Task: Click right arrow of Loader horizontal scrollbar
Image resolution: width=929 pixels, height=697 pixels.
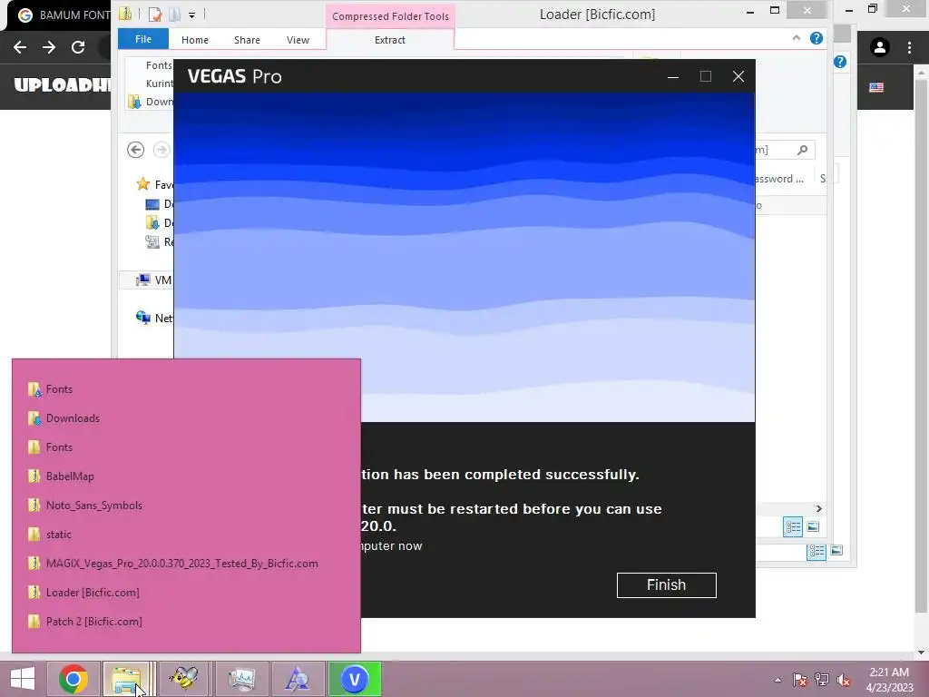Action: (819, 508)
